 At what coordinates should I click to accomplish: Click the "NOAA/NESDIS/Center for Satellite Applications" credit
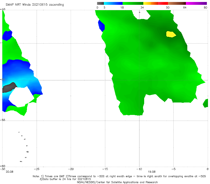[117, 182]
